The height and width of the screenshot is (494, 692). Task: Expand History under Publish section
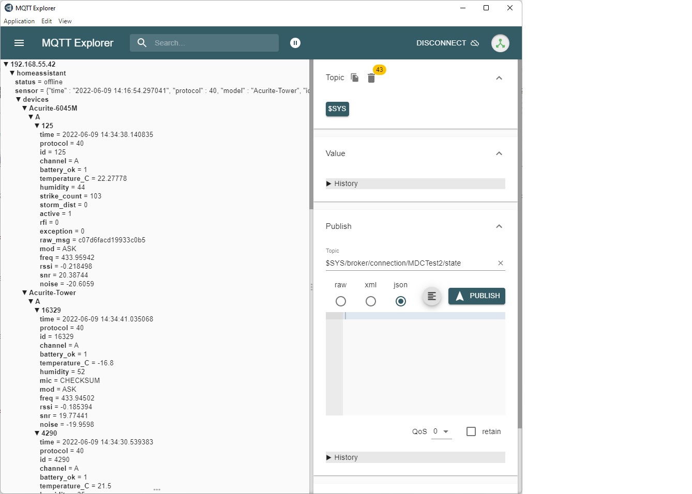point(415,457)
